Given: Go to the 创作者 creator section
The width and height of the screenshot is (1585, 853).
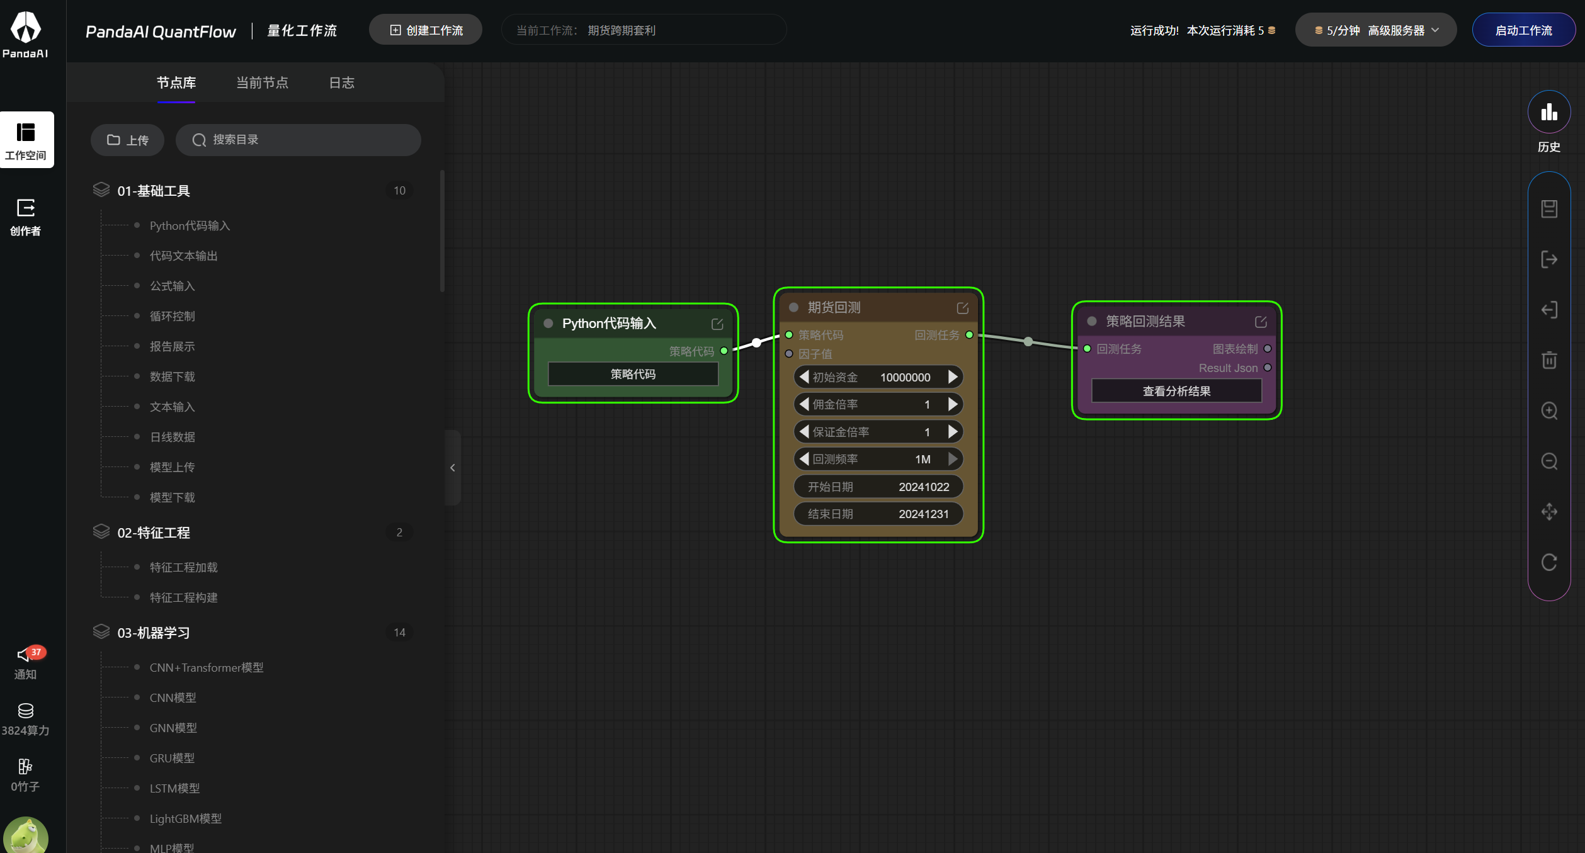Looking at the screenshot, I should [x=26, y=217].
